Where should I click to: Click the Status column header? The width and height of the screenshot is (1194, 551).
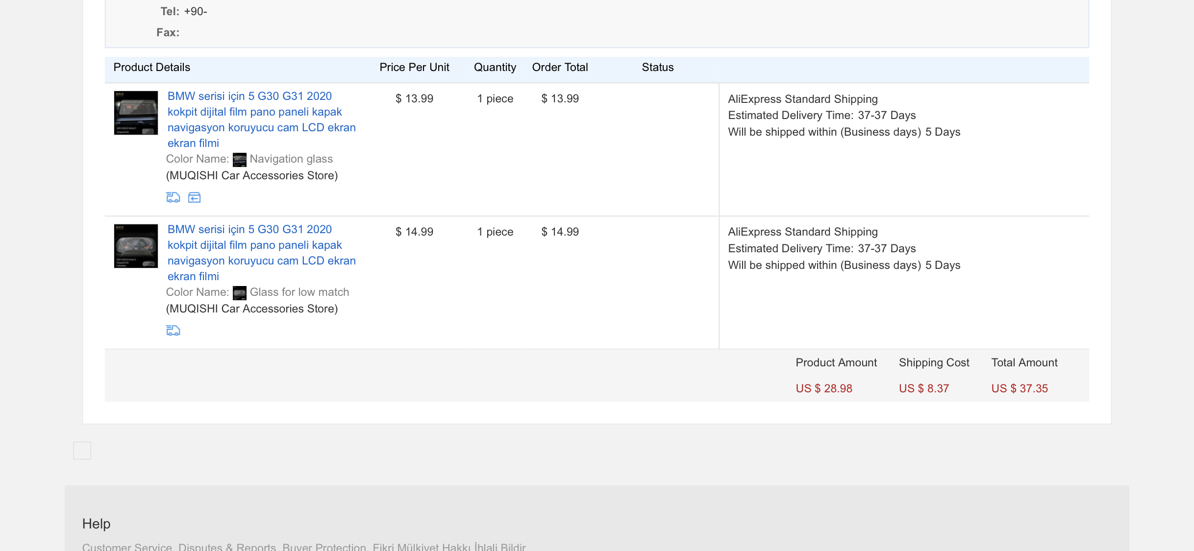pyautogui.click(x=658, y=68)
